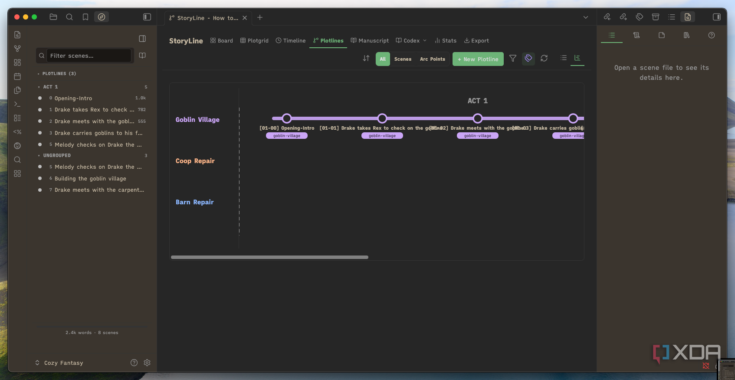Click the Coop Repair plotline label
Screen dimensions: 735x380
click(x=195, y=161)
